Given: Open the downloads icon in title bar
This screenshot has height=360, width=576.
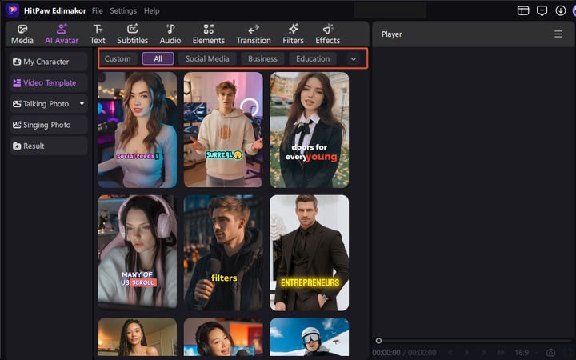Looking at the screenshot, I should pos(561,10).
